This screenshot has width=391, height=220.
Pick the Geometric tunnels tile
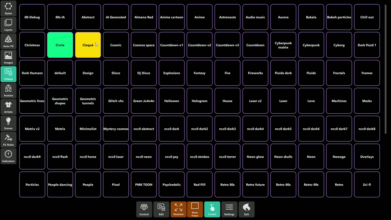point(88,101)
